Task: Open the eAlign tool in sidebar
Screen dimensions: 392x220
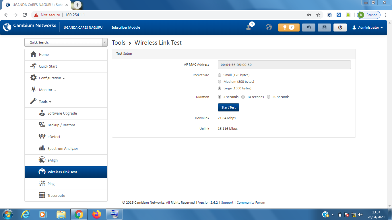Action: [53, 160]
